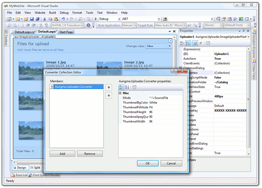
Task: Open the uploader smart tag arrow in designer
Action: 170,41
